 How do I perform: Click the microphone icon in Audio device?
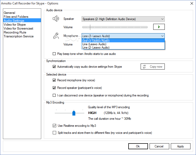(x=56, y=36)
